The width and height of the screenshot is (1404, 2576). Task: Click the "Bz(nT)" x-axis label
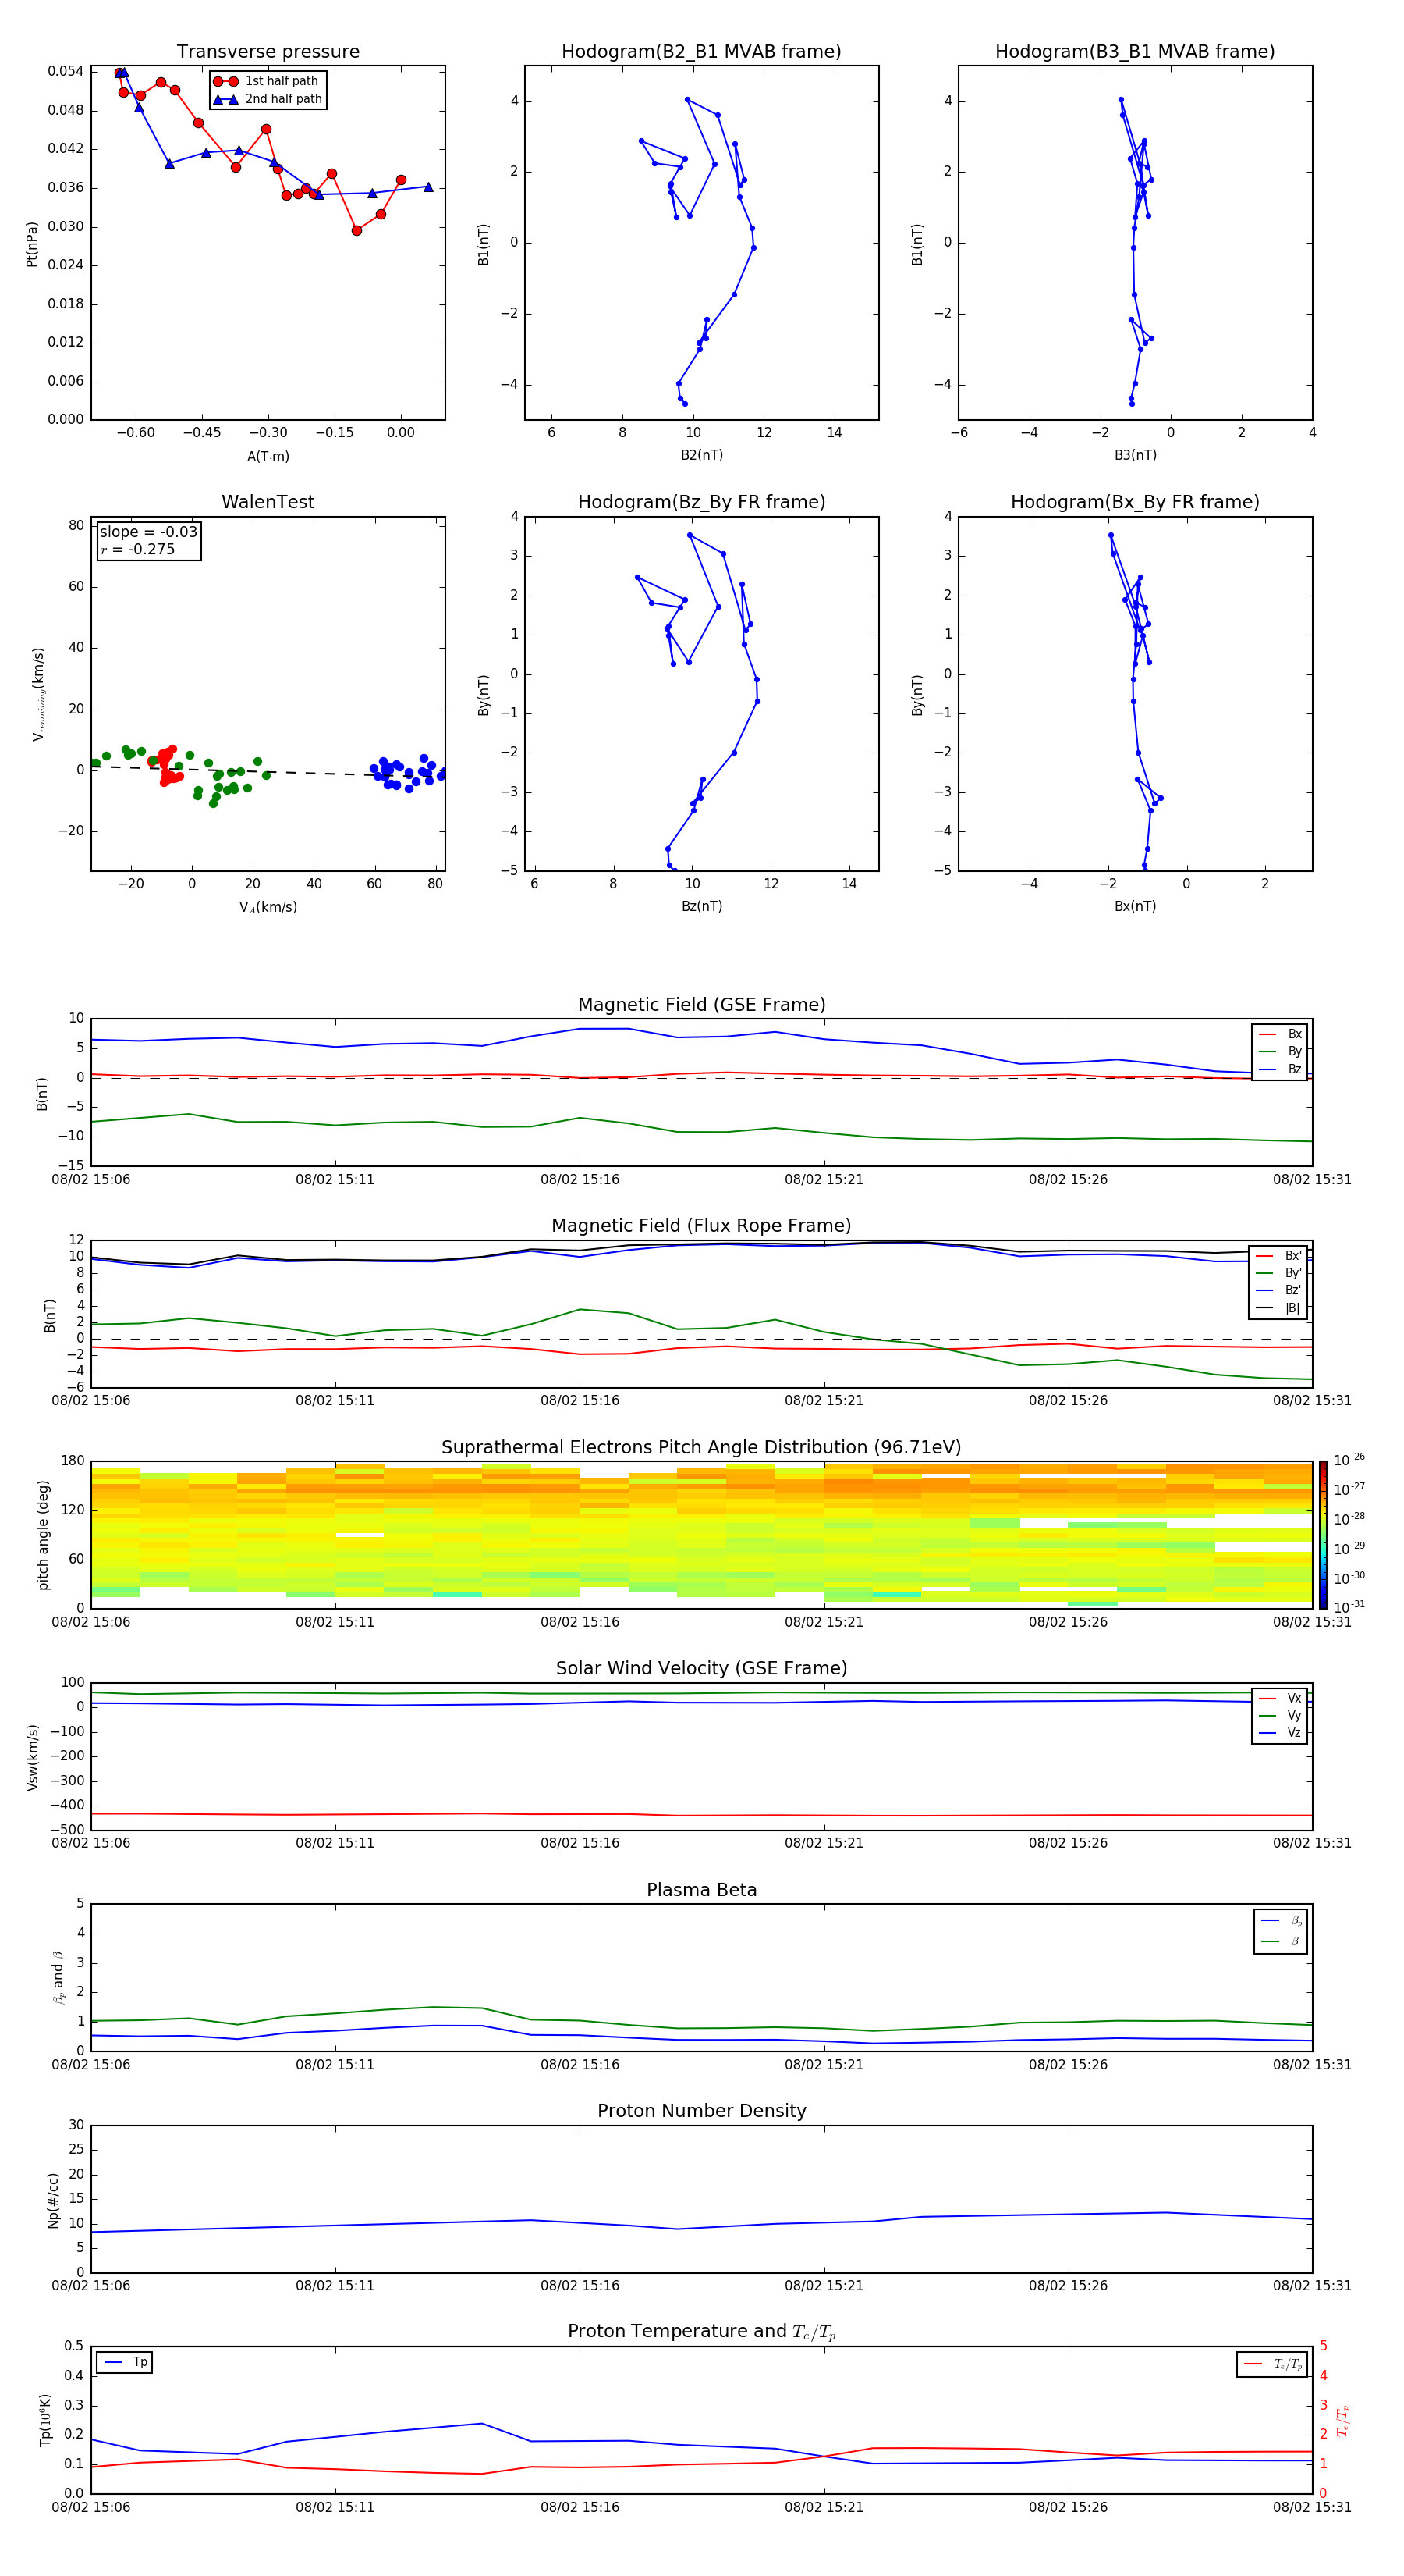(x=701, y=906)
